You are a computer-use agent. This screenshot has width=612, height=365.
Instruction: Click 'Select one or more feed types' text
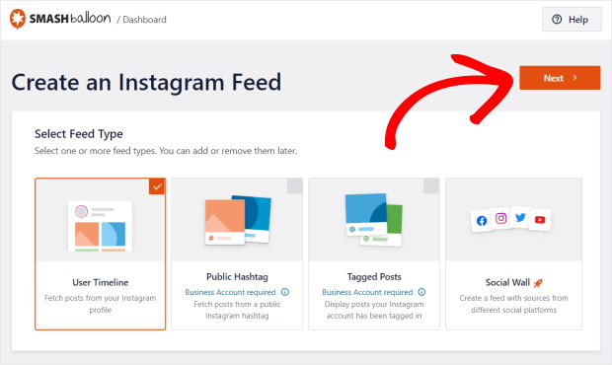pyautogui.click(x=166, y=151)
